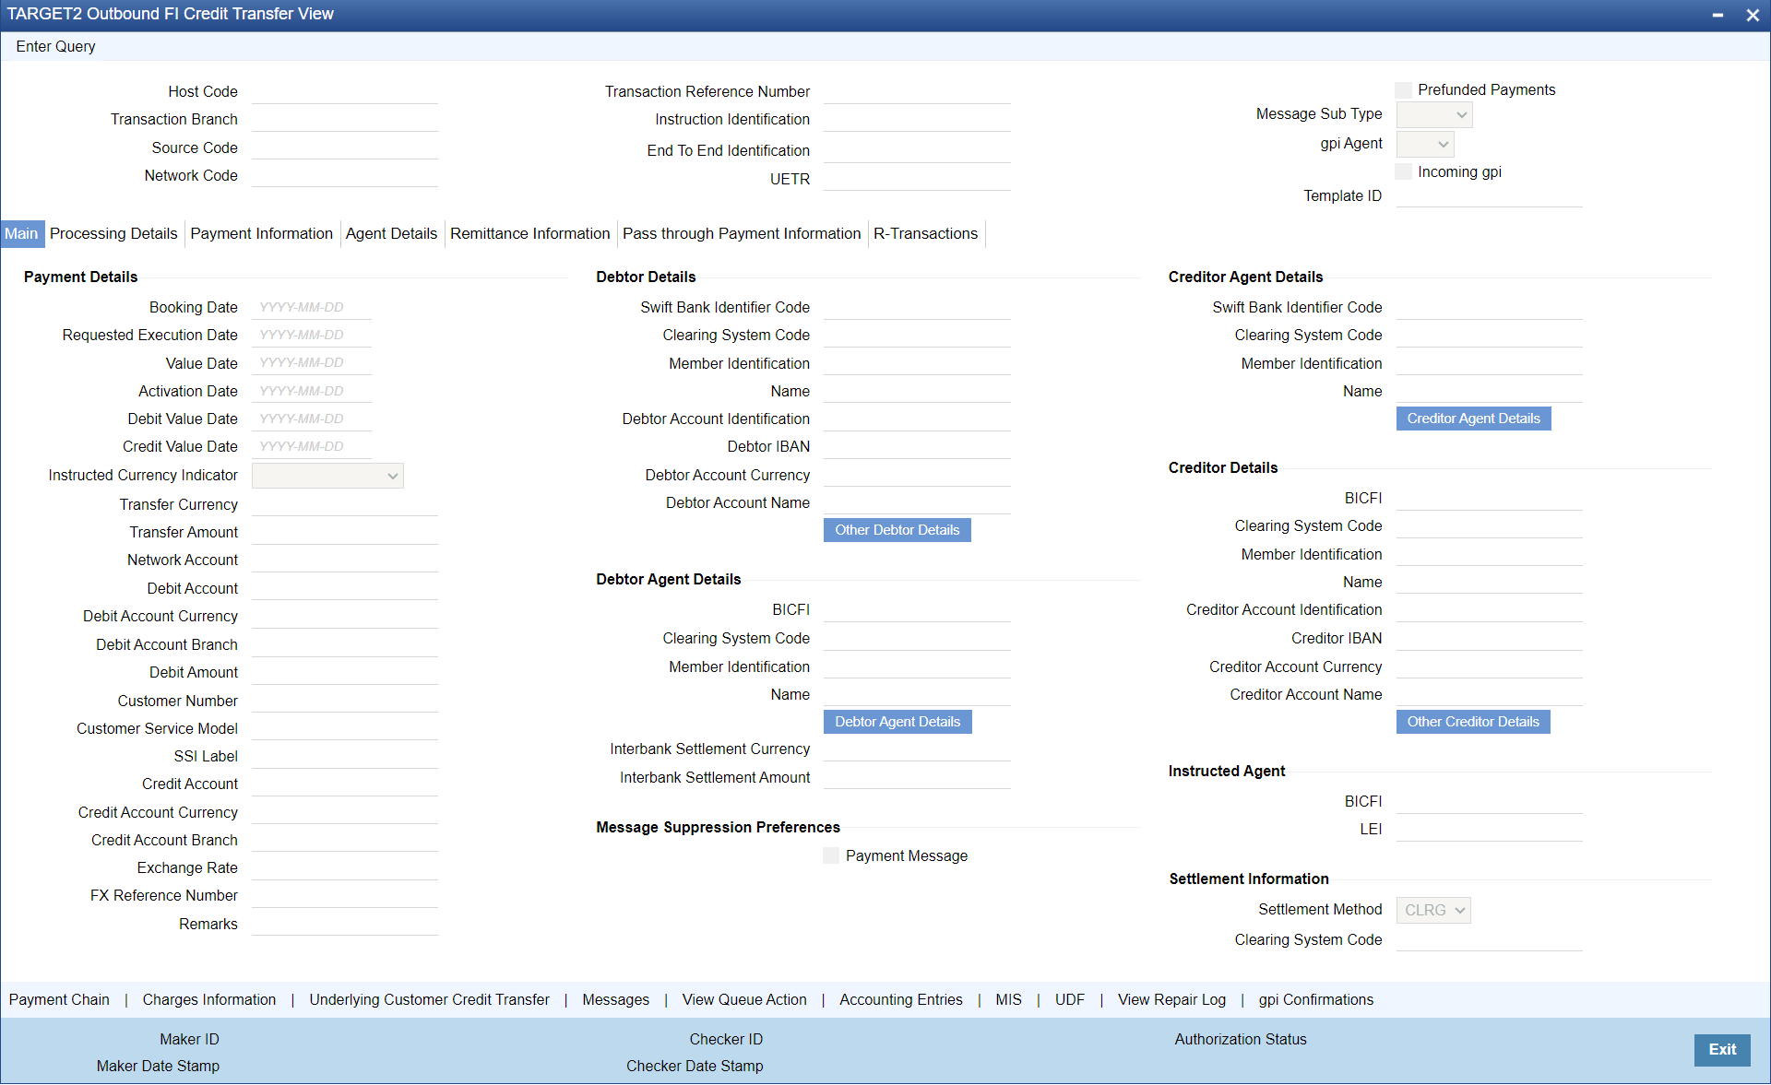The width and height of the screenshot is (1771, 1085).
Task: Open the Remittance Information tab
Action: (x=530, y=234)
